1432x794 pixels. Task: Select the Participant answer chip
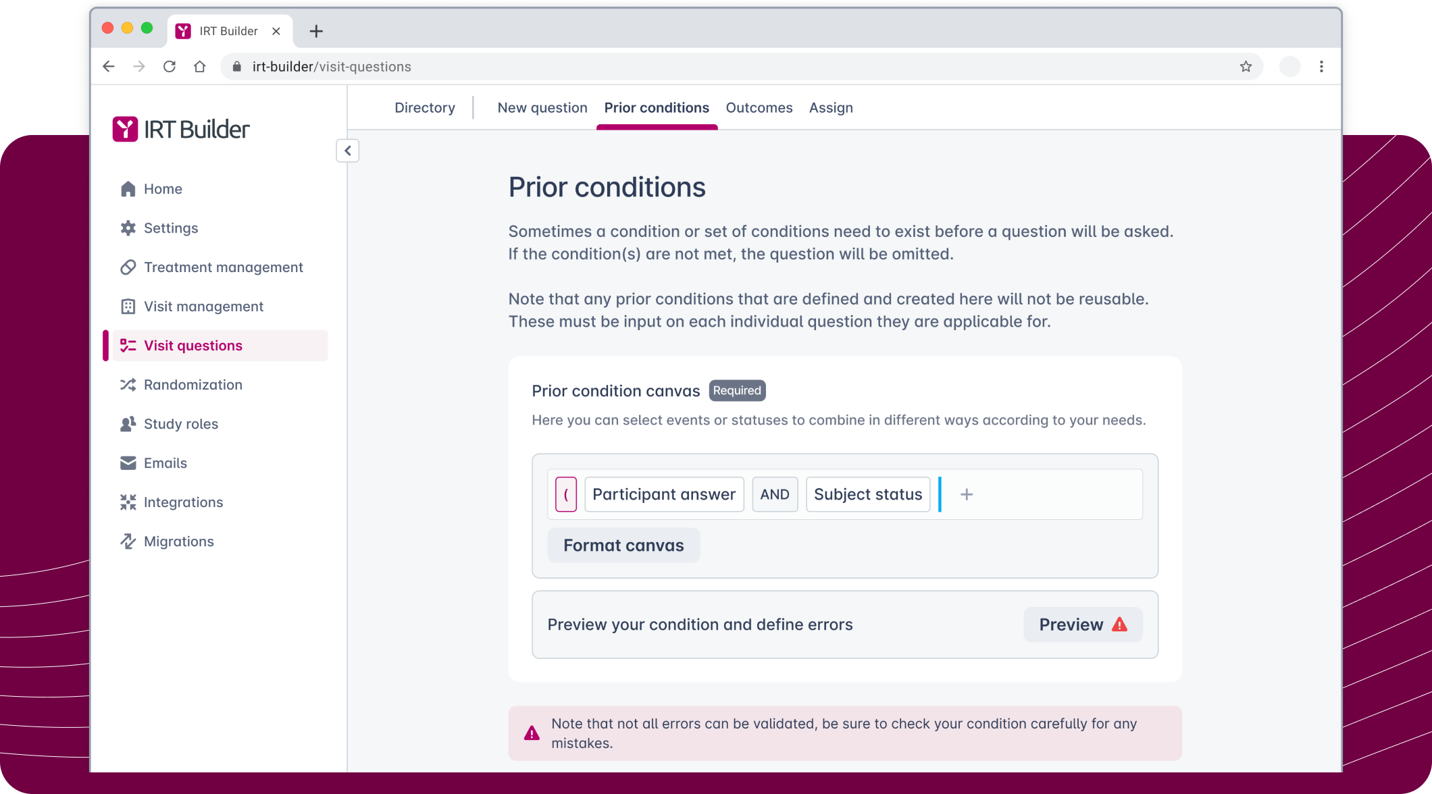[663, 494]
